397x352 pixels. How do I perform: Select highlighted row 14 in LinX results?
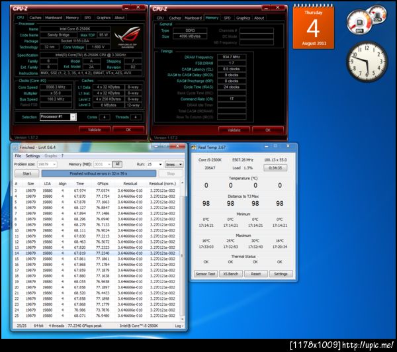96,253
